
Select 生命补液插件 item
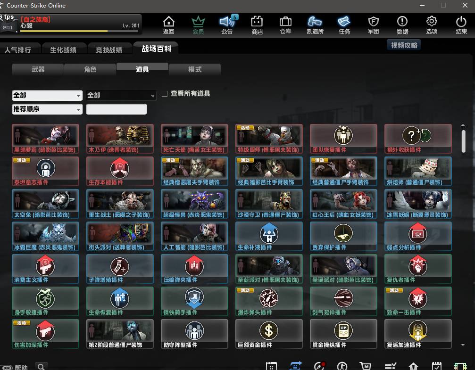269,236
